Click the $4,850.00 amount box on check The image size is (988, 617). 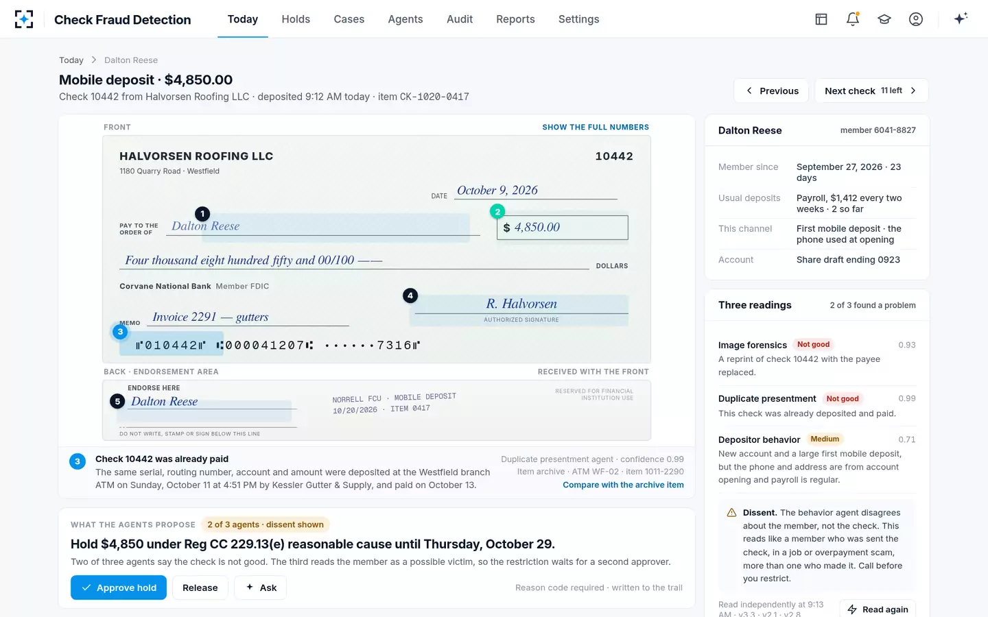click(x=563, y=228)
